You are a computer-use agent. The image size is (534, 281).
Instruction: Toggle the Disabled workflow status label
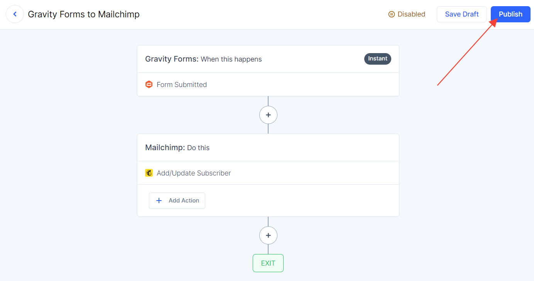[x=411, y=14]
